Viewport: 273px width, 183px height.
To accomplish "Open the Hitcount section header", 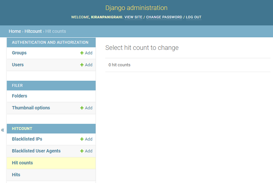I will click(x=22, y=129).
